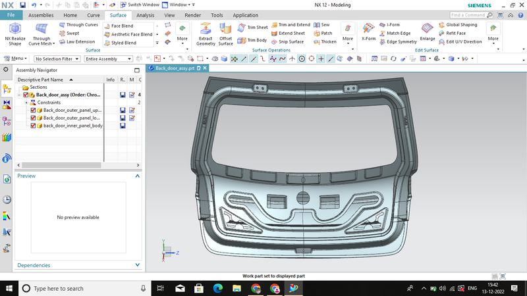Screen dimensions: 527x296
Task: Choose the Thicken tool
Action: point(325,41)
